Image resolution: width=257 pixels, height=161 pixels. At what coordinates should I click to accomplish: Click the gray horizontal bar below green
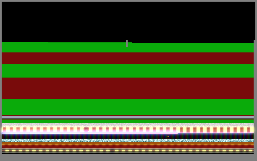click(x=128, y=117)
